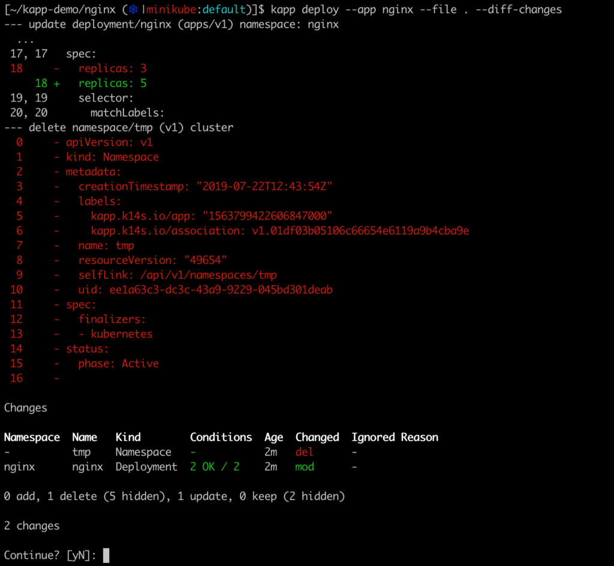Click the 'kind: Namespace' removed line
This screenshot has width=614, height=566.
tap(112, 157)
